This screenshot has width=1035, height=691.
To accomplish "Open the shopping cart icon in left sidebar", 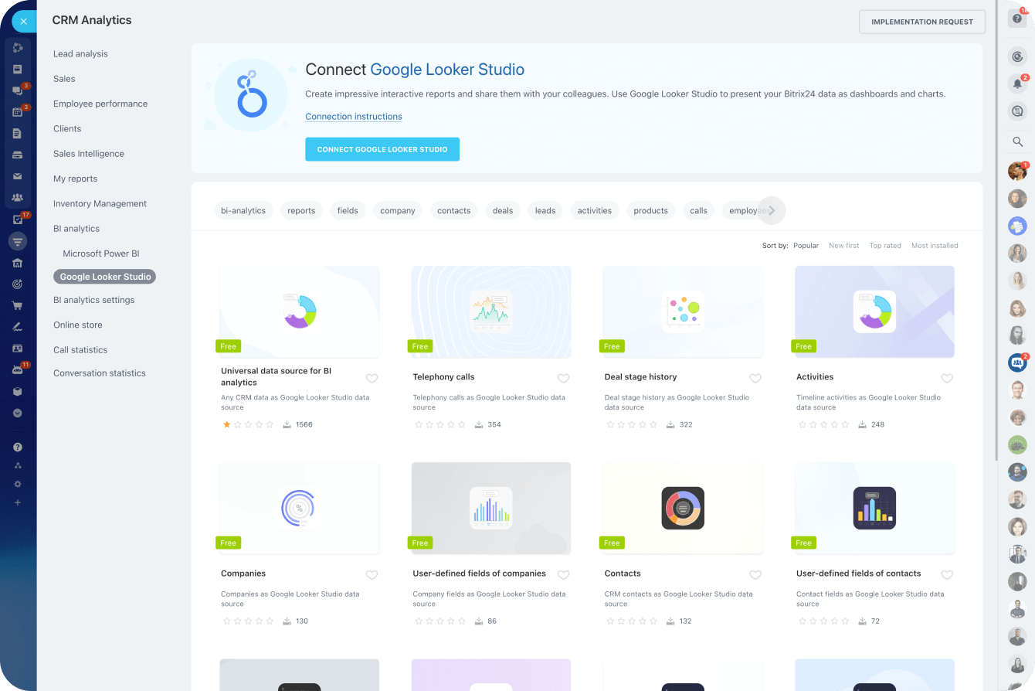I will tap(17, 305).
